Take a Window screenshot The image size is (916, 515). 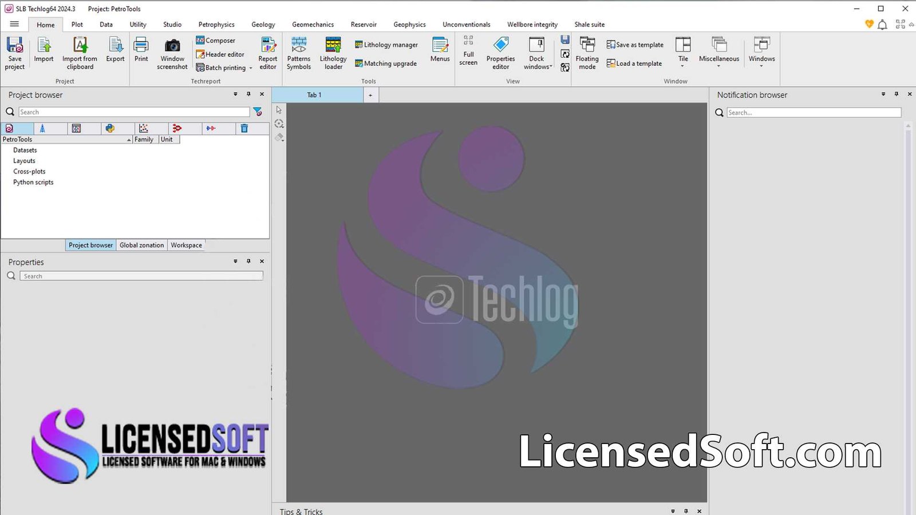click(x=172, y=53)
